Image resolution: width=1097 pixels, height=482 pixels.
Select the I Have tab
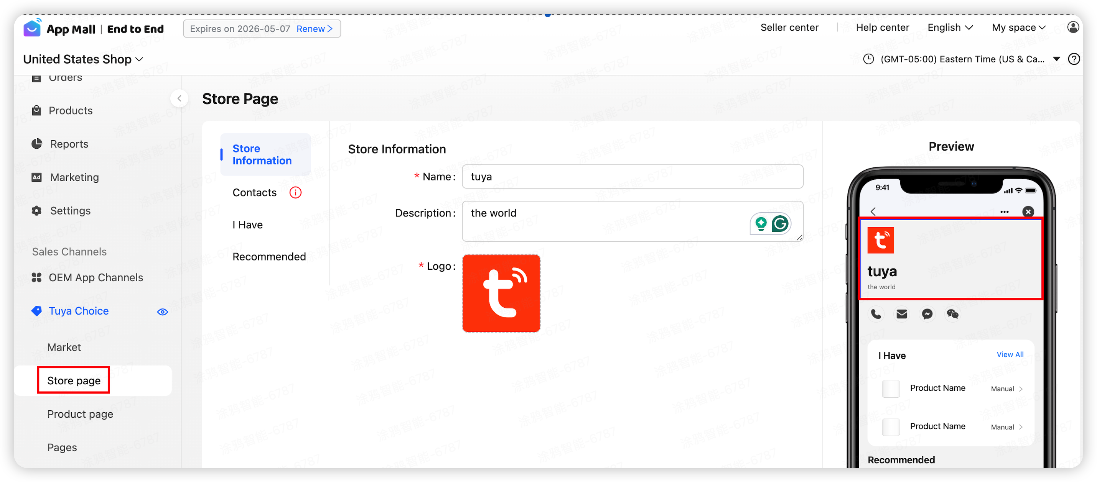coord(247,225)
